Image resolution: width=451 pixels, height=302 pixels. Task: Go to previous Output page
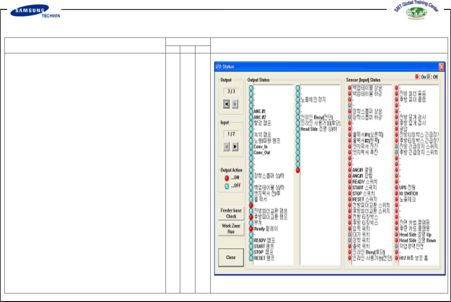click(226, 104)
